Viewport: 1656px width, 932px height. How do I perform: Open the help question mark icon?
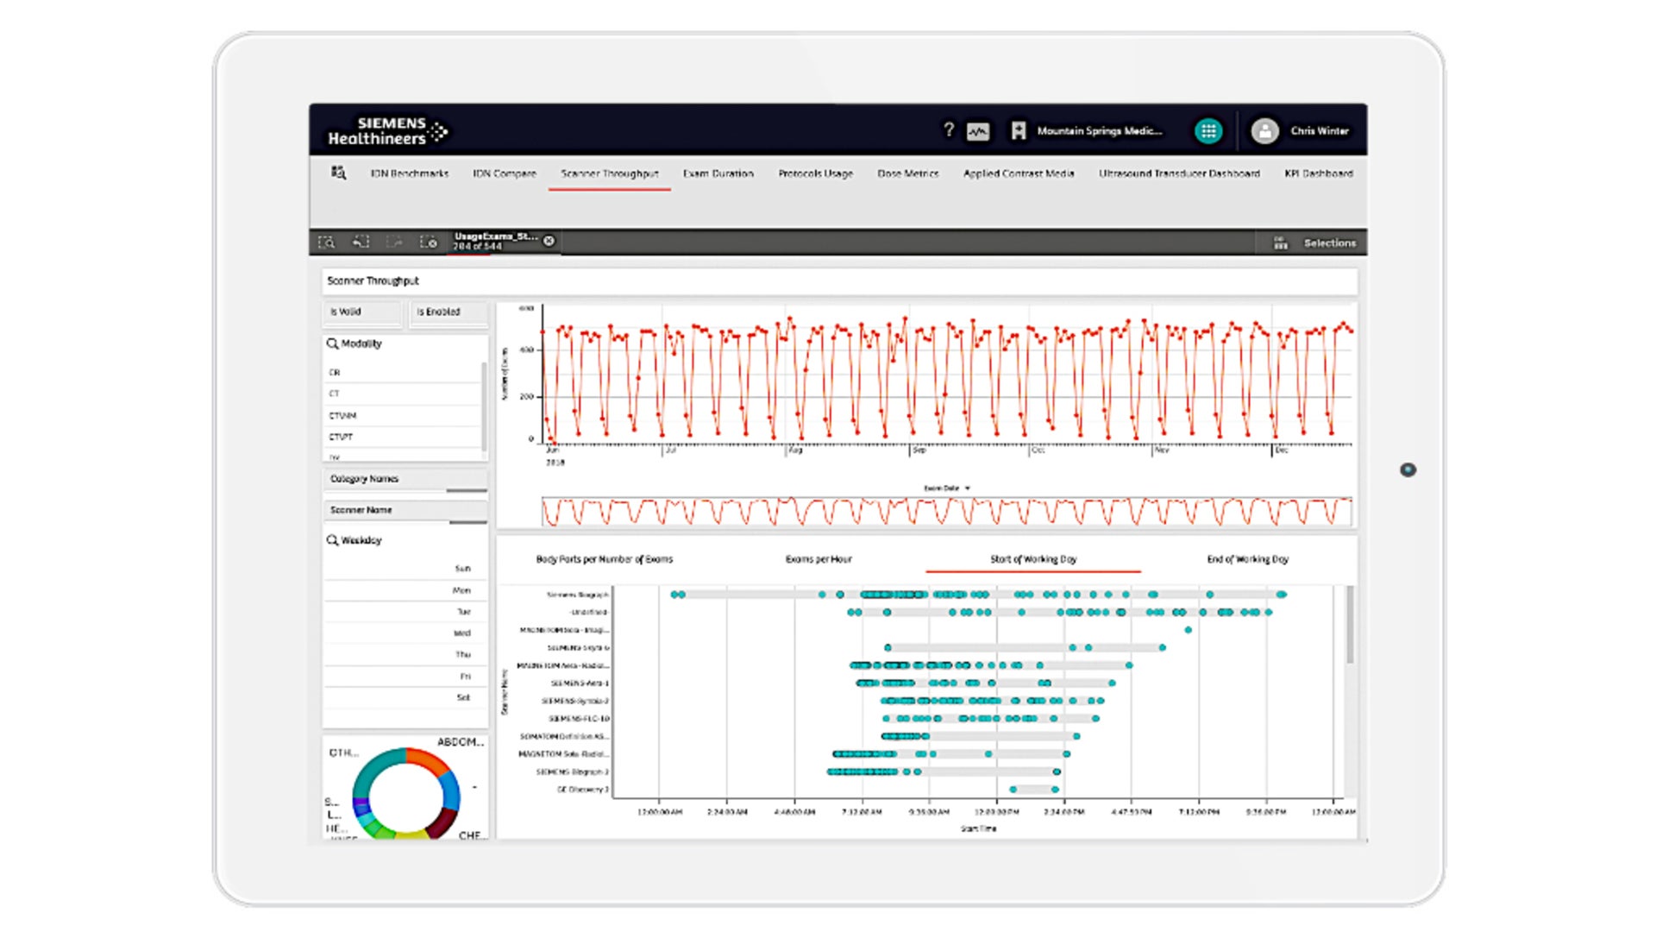click(949, 130)
